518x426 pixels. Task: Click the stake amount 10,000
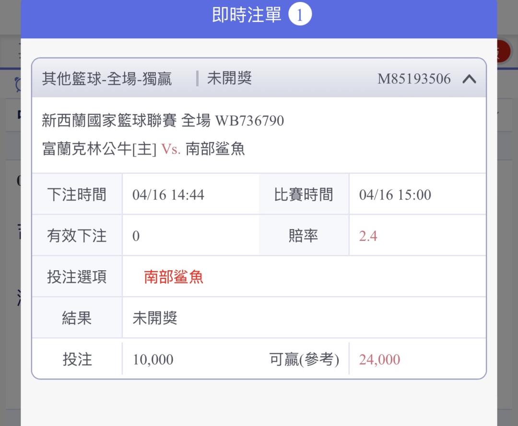pos(153,359)
